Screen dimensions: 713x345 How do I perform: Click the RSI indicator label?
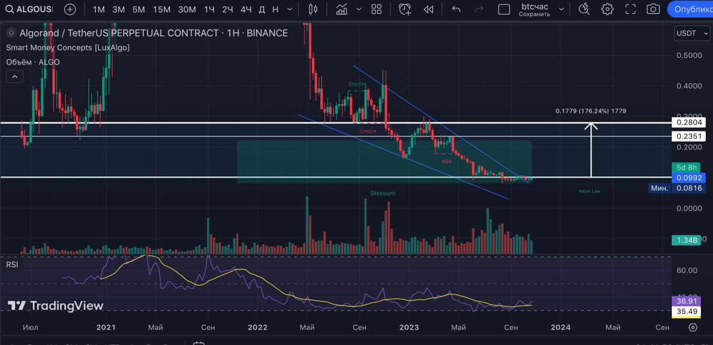click(x=12, y=264)
